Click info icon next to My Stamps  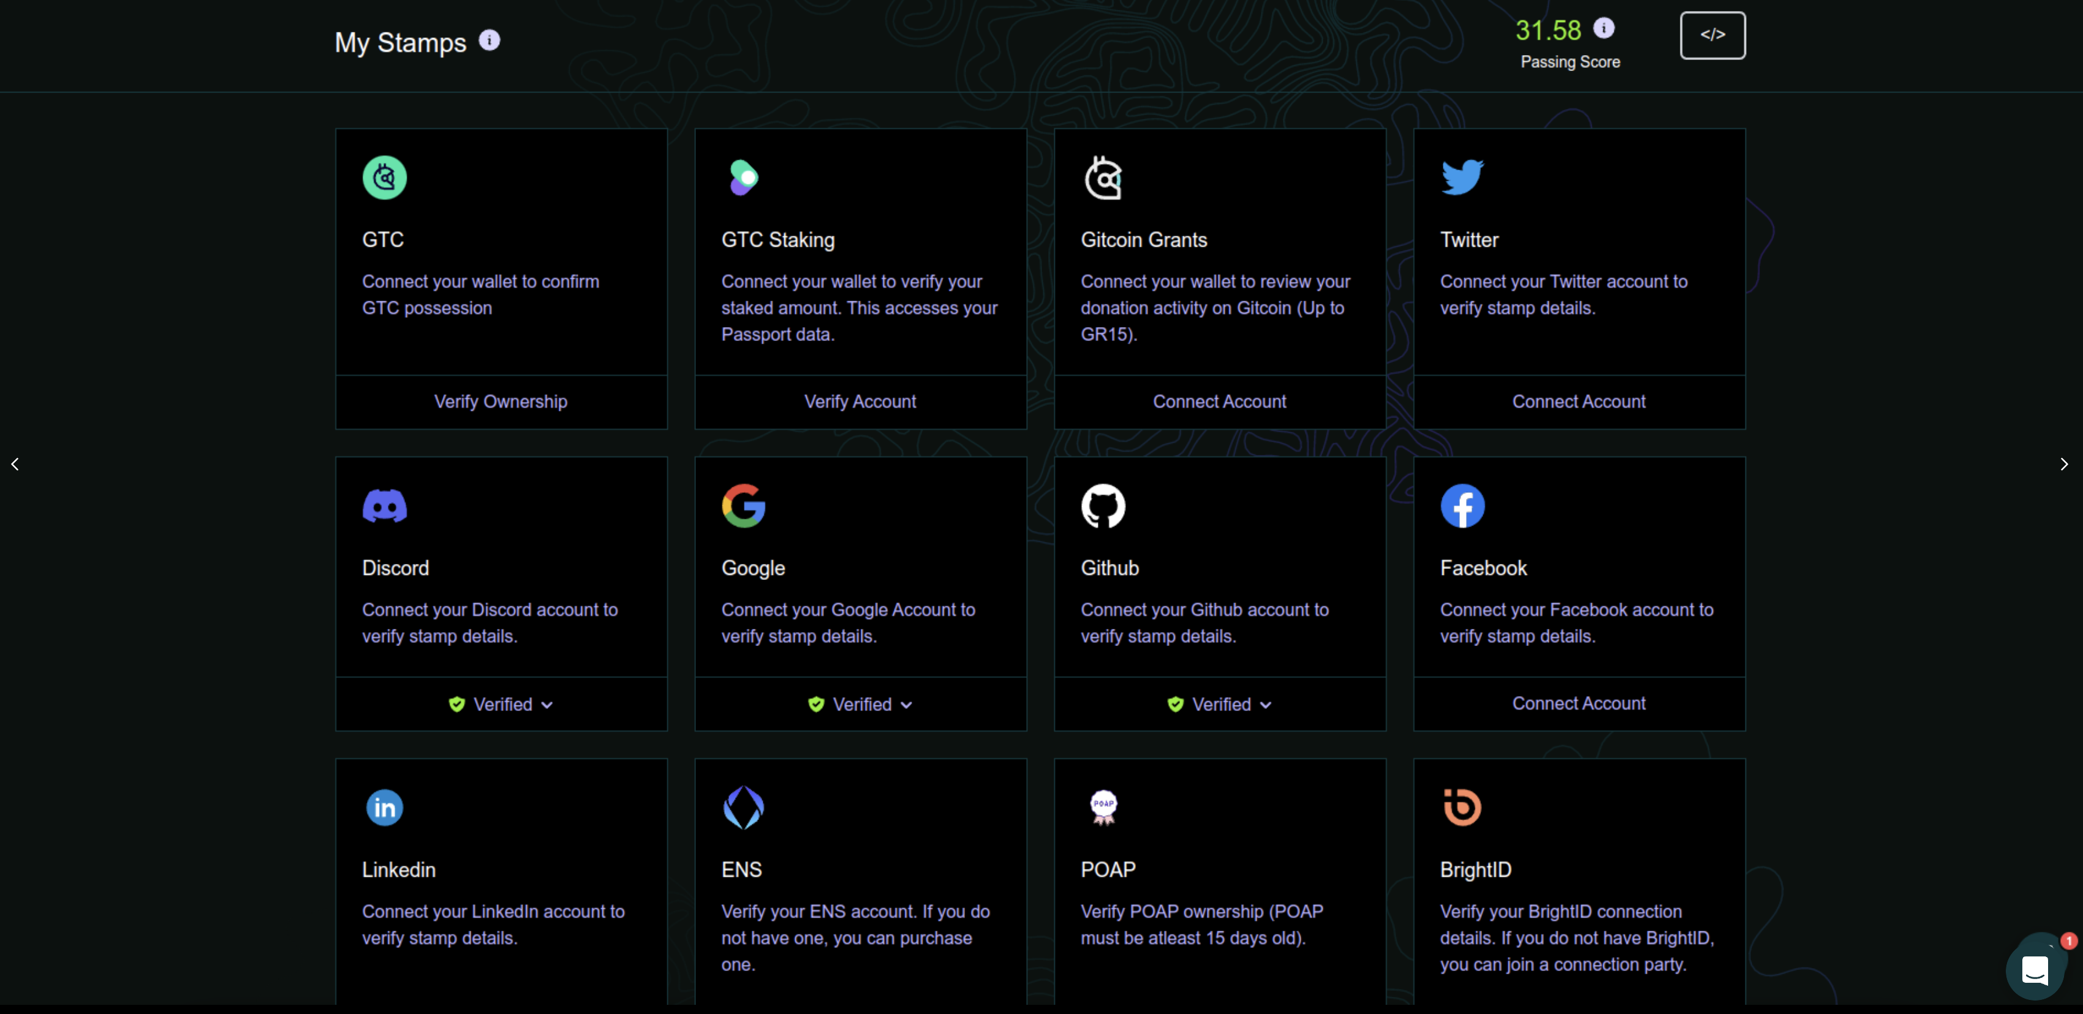pyautogui.click(x=490, y=40)
